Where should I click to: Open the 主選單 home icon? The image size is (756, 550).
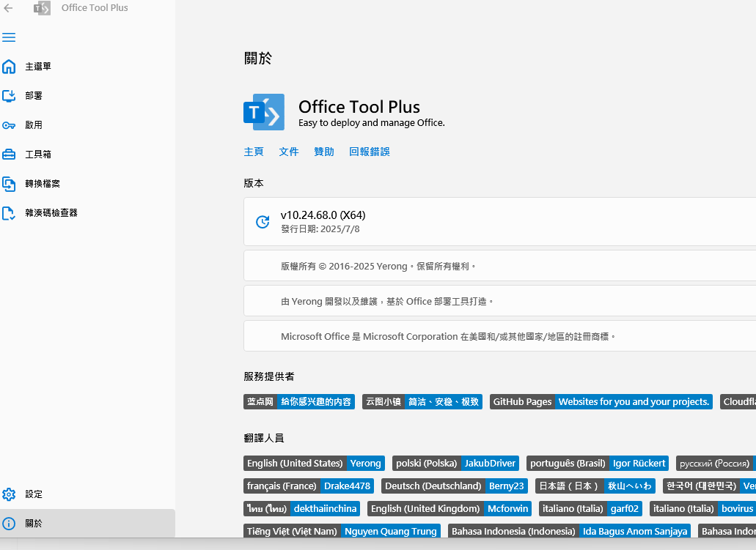[9, 67]
